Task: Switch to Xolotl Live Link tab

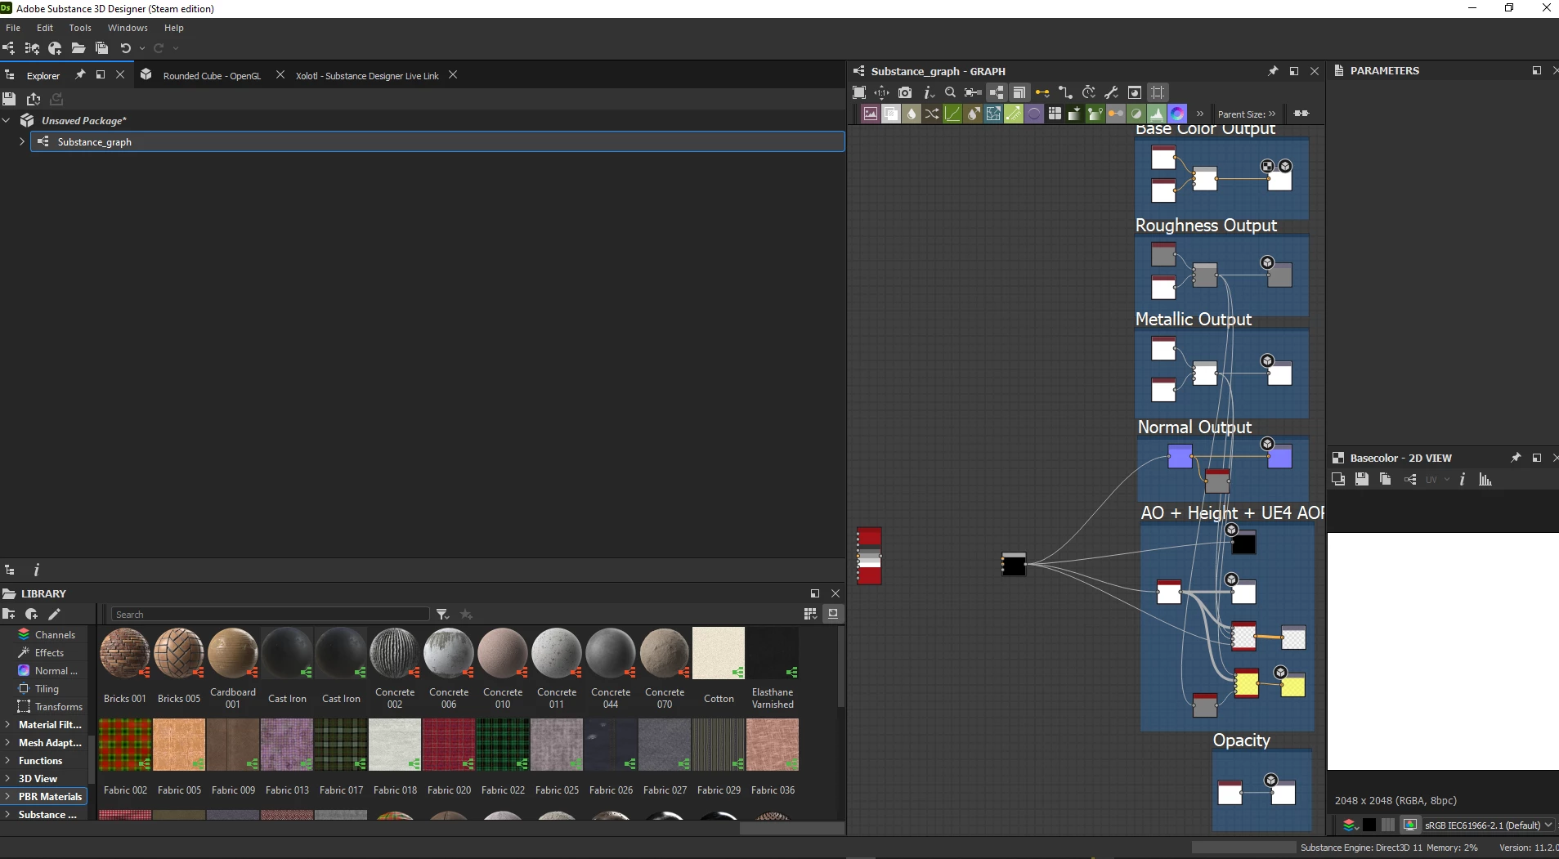Action: click(x=367, y=75)
